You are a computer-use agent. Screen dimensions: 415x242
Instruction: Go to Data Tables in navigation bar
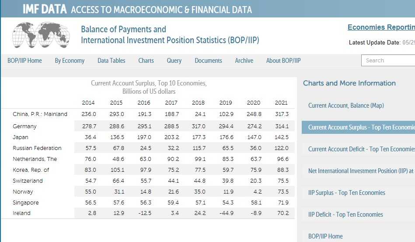click(111, 61)
